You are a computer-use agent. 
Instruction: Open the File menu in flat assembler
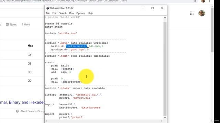coord(48,13)
